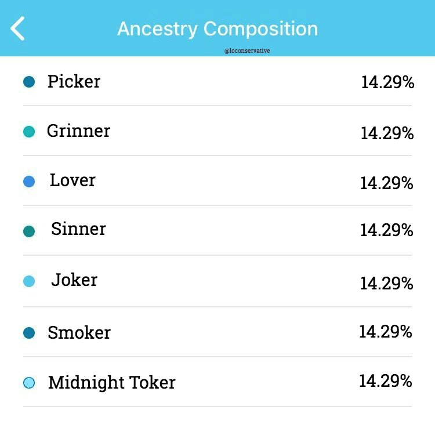Click the light blue dot beside Joker

coord(29,281)
